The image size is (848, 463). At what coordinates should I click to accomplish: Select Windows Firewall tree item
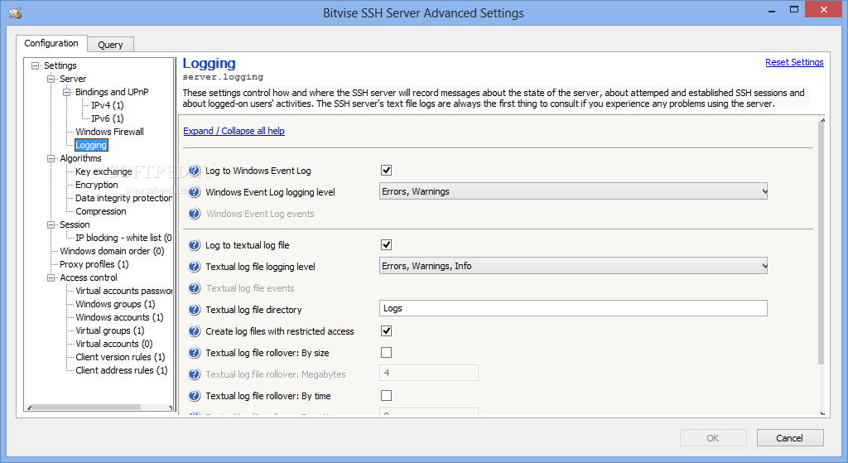coord(110,132)
